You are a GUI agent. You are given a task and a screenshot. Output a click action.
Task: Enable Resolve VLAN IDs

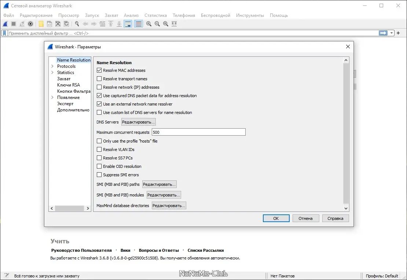click(x=99, y=150)
